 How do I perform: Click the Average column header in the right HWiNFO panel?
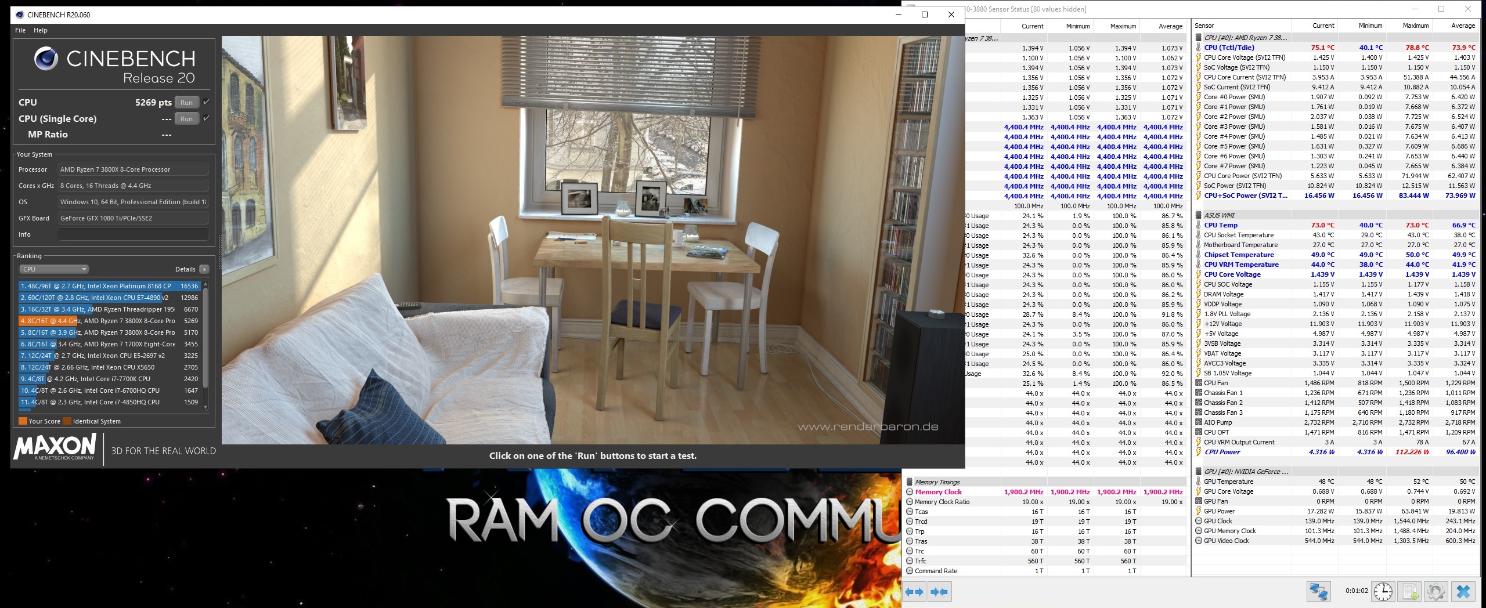pos(1455,26)
